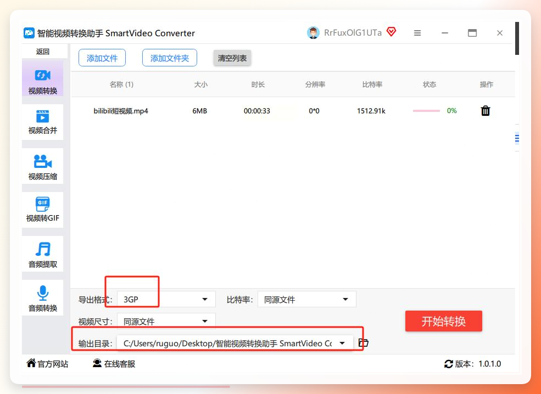Open 在线客服 online support
The image size is (541, 394).
click(x=114, y=364)
